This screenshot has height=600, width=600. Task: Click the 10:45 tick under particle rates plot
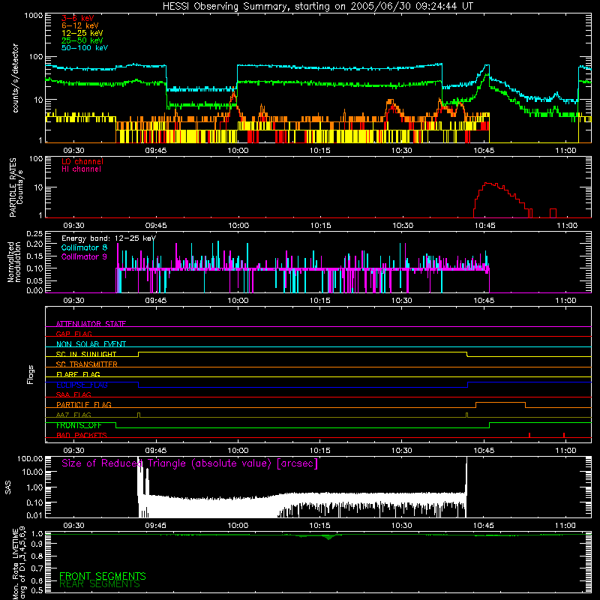click(484, 226)
